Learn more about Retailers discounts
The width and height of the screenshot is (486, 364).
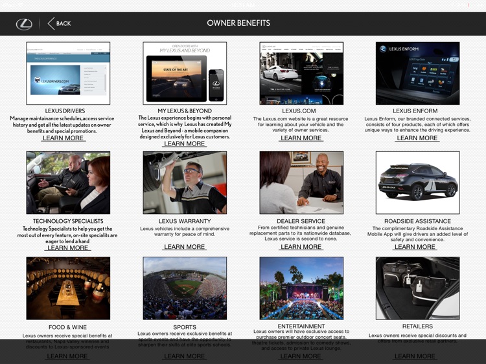point(415,356)
